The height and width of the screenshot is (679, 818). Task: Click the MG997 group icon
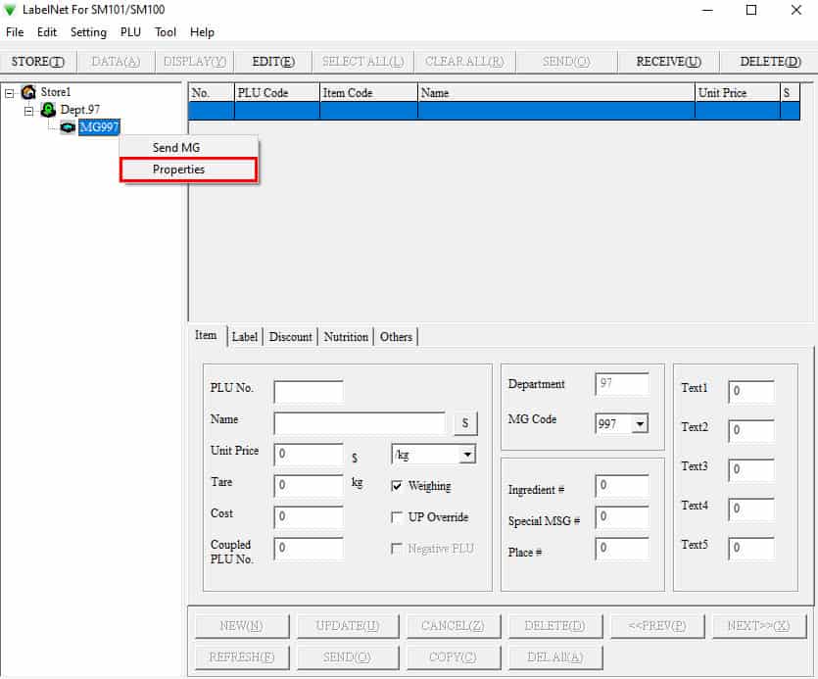pyautogui.click(x=68, y=127)
